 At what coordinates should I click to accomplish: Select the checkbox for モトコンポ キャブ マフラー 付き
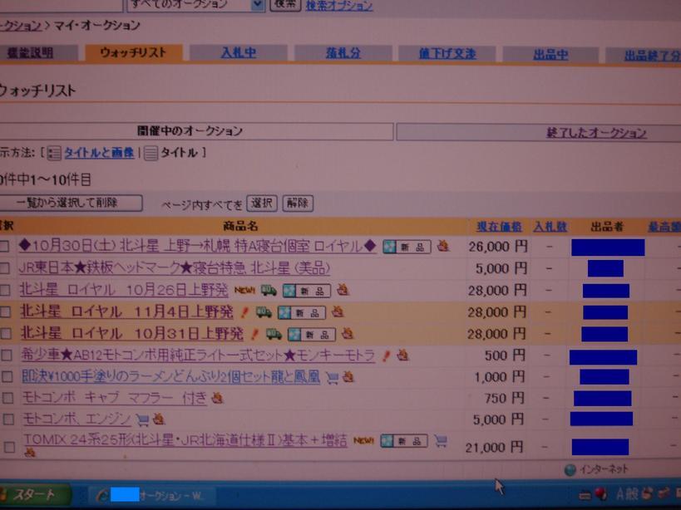7,400
